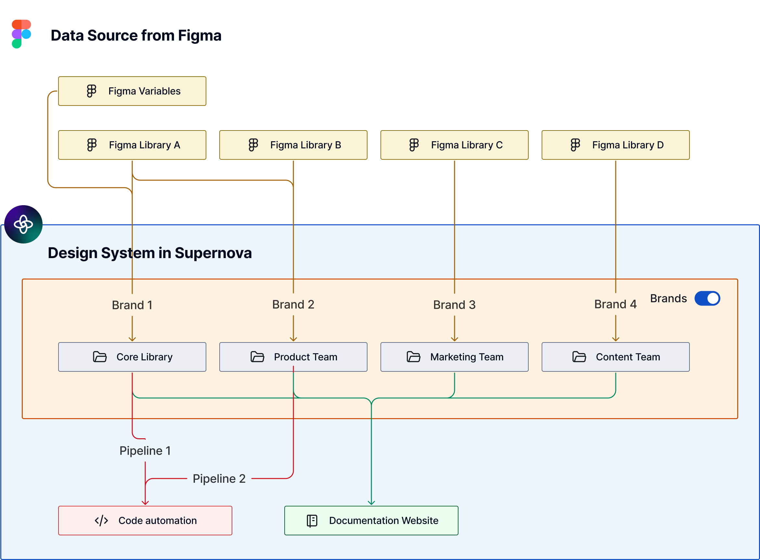Click the Figma icon in Figma Variables box
Viewport: 760px width, 560px height.
[x=92, y=91]
